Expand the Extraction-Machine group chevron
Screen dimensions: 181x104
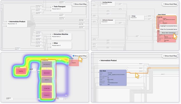tap(53, 34)
